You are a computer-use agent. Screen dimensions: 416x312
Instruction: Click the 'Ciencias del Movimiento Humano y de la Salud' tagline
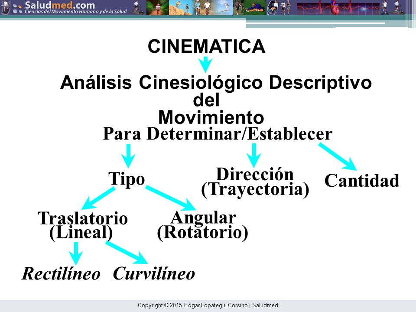(x=75, y=12)
